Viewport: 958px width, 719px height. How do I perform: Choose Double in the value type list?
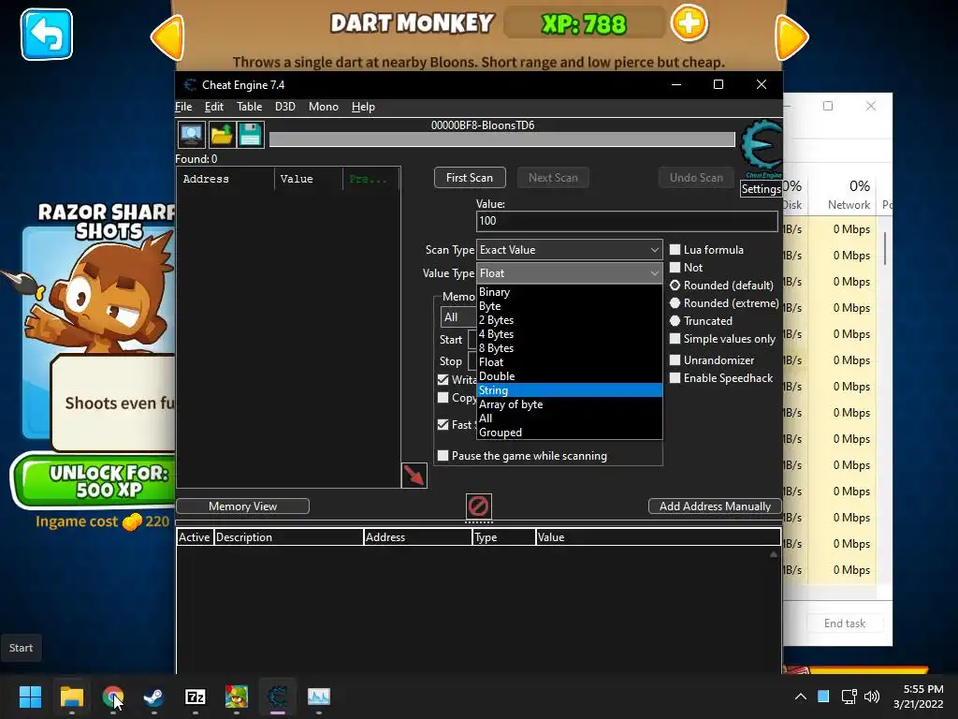click(x=570, y=376)
